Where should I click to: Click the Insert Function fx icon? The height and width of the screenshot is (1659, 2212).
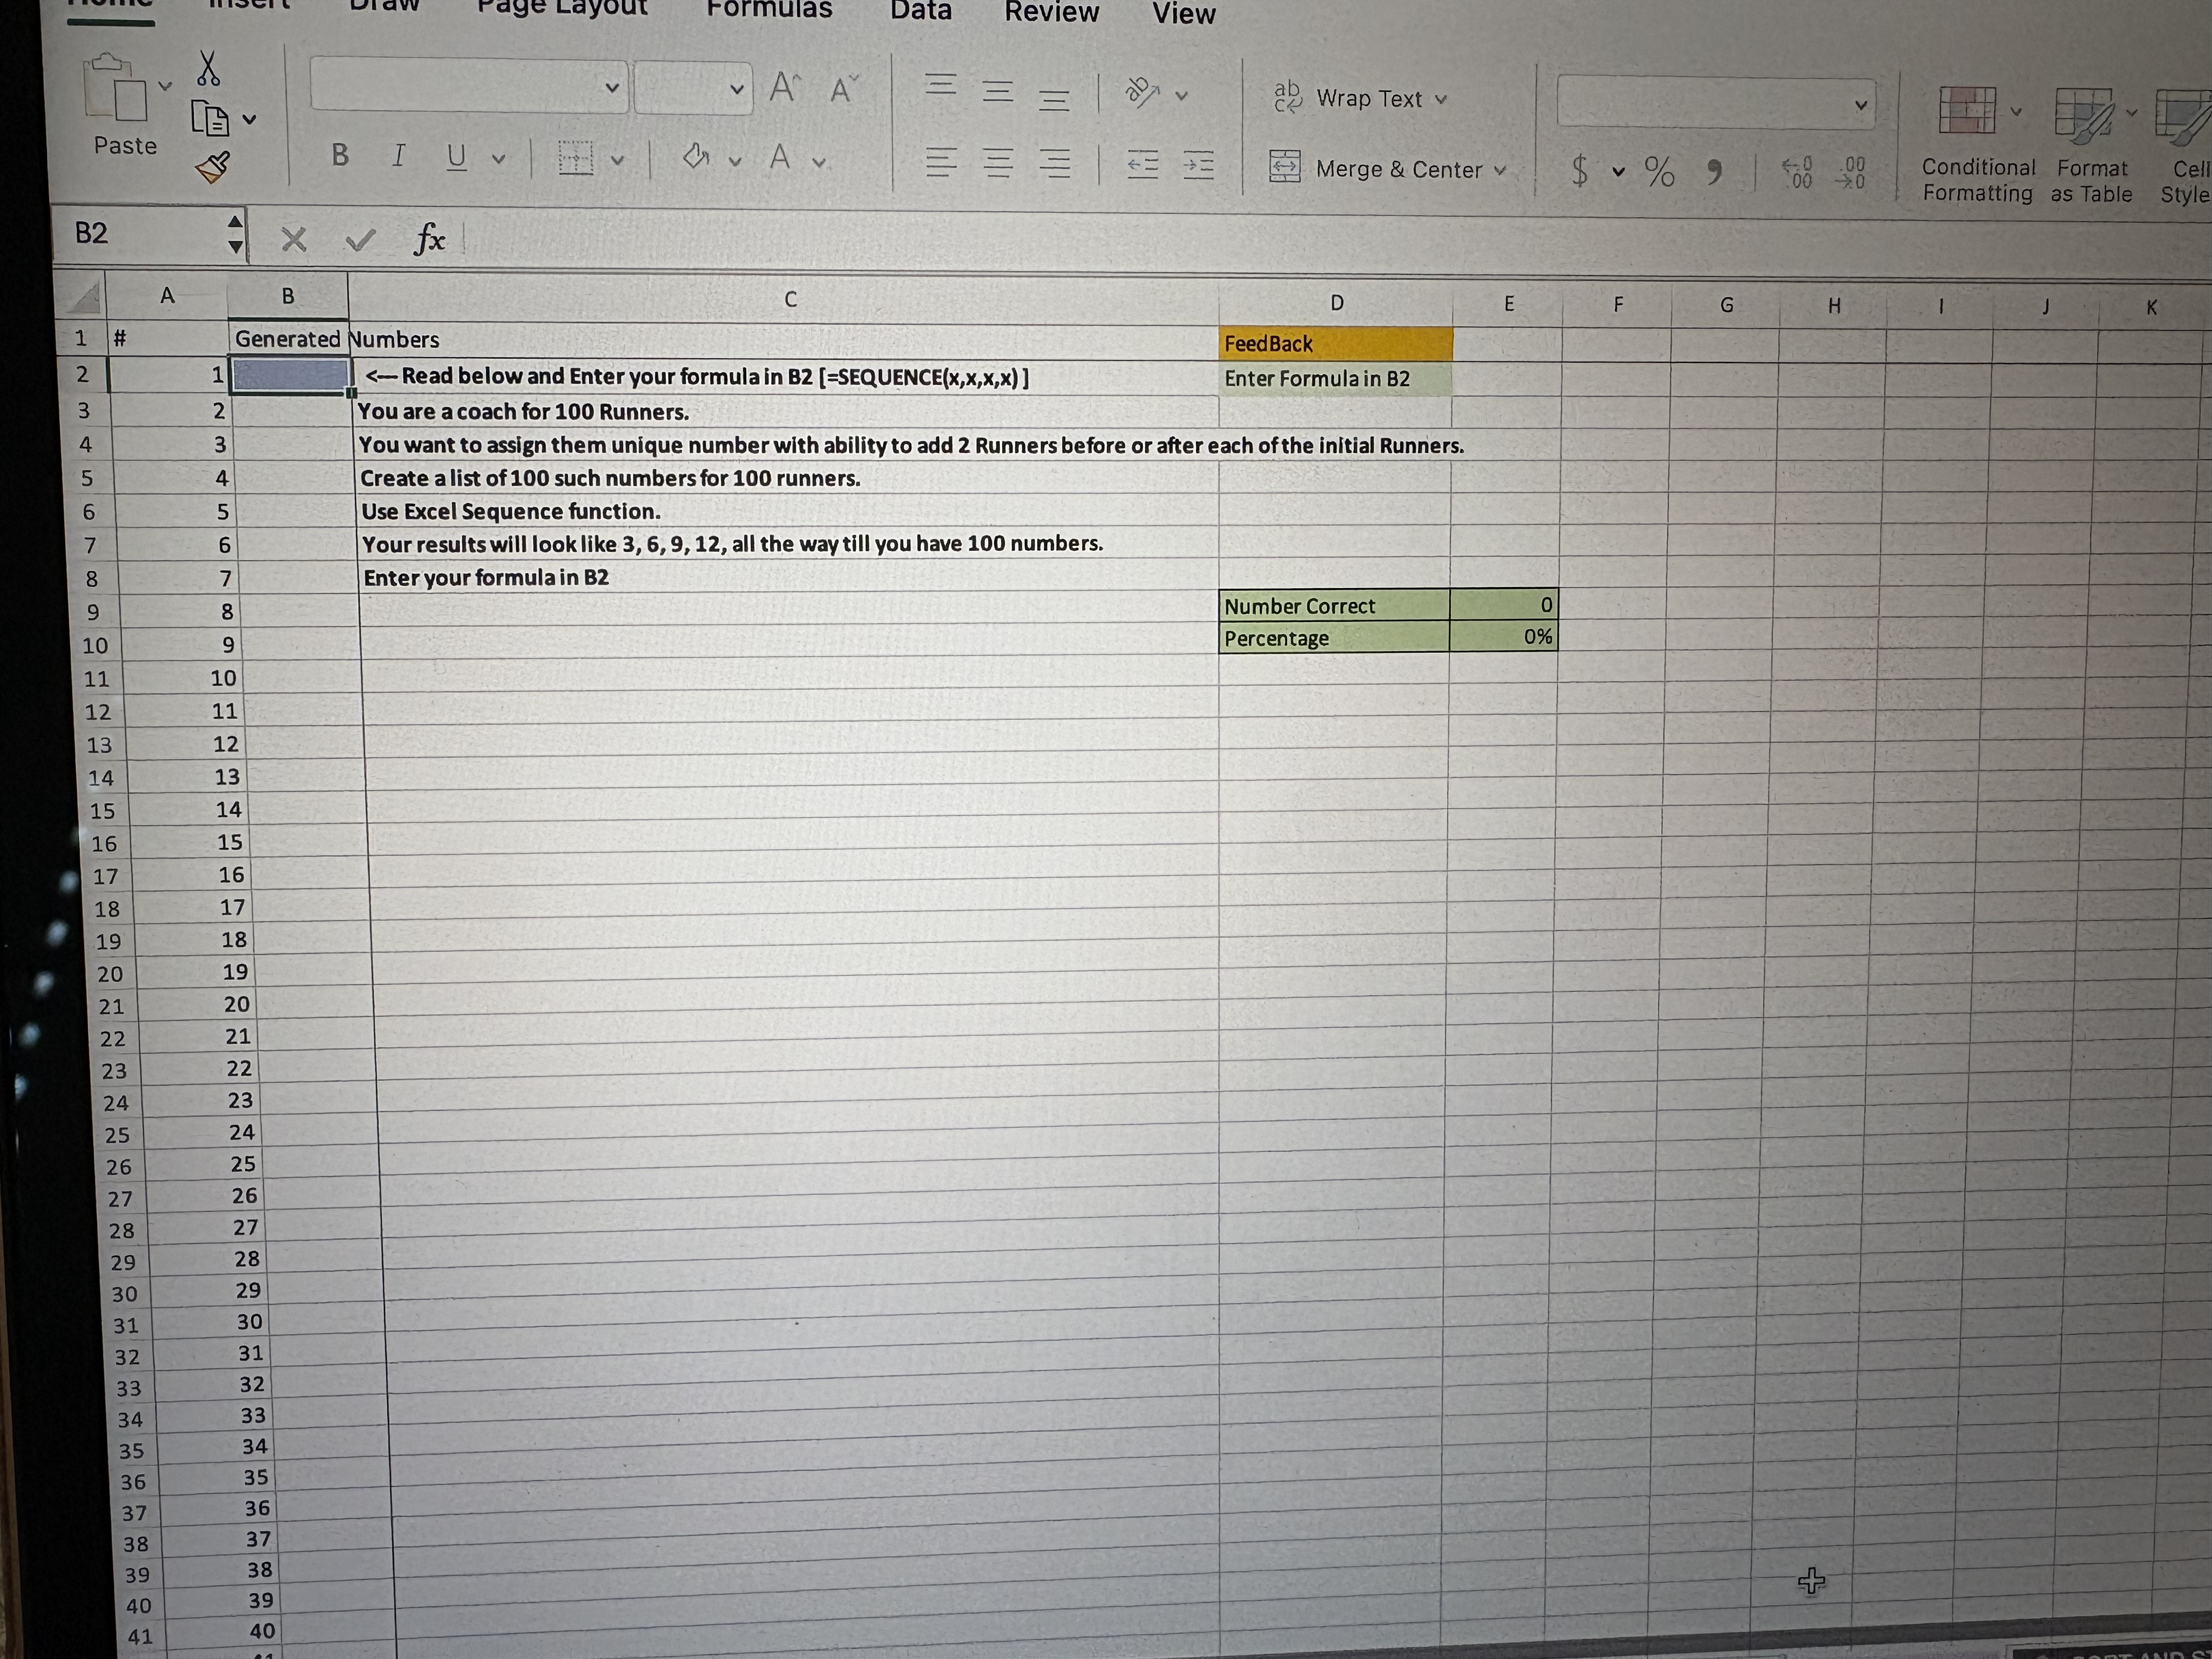click(x=429, y=239)
